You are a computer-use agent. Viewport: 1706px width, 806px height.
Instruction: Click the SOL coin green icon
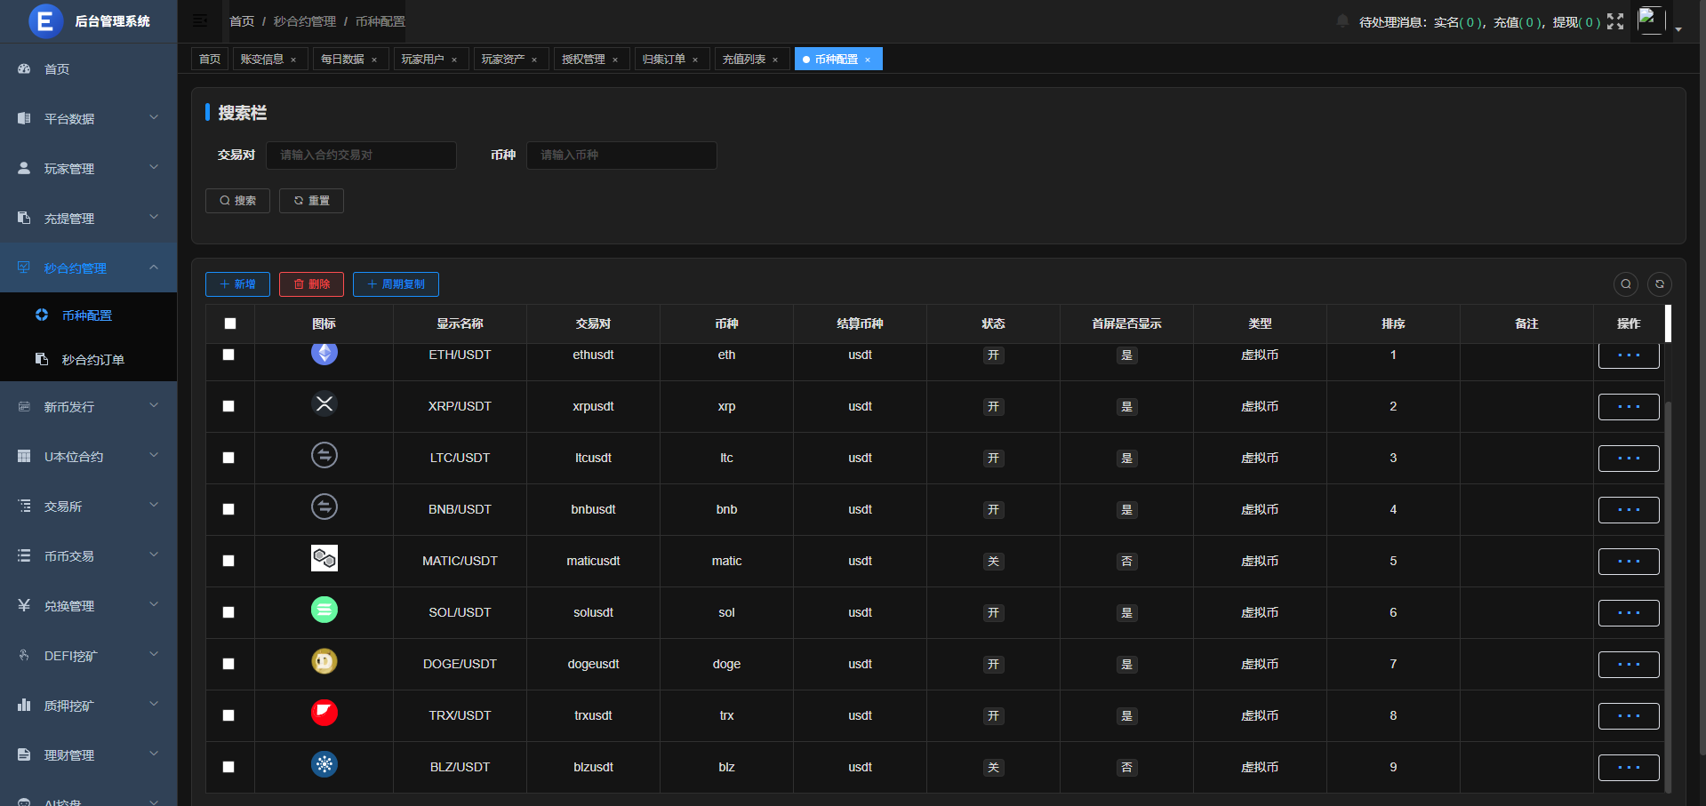tap(324, 610)
